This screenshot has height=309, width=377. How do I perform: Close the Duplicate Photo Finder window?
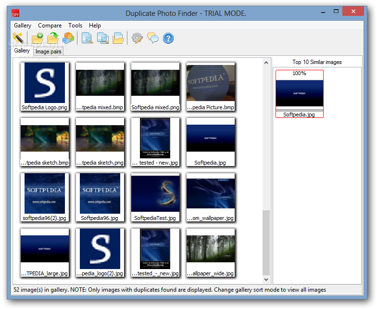pyautogui.click(x=353, y=12)
